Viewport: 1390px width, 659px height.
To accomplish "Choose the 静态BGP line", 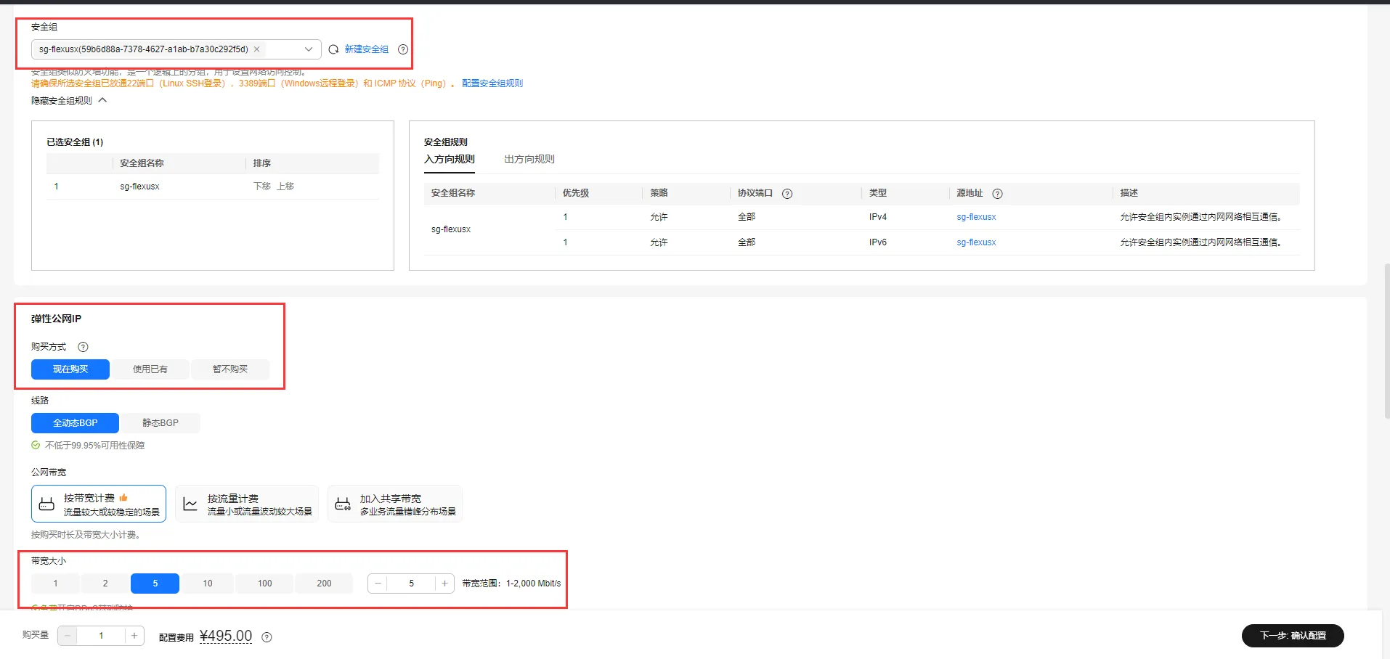I will tap(160, 423).
